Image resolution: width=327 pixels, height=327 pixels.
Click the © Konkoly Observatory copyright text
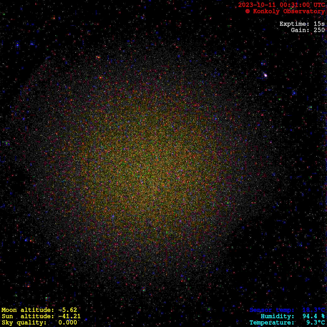pyautogui.click(x=285, y=11)
